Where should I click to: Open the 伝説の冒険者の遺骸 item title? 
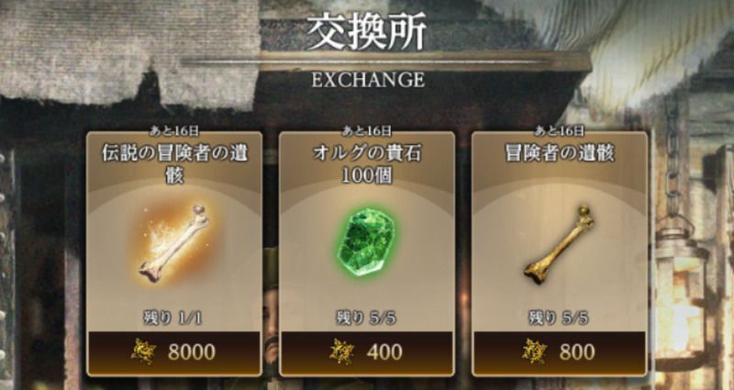coord(174,164)
